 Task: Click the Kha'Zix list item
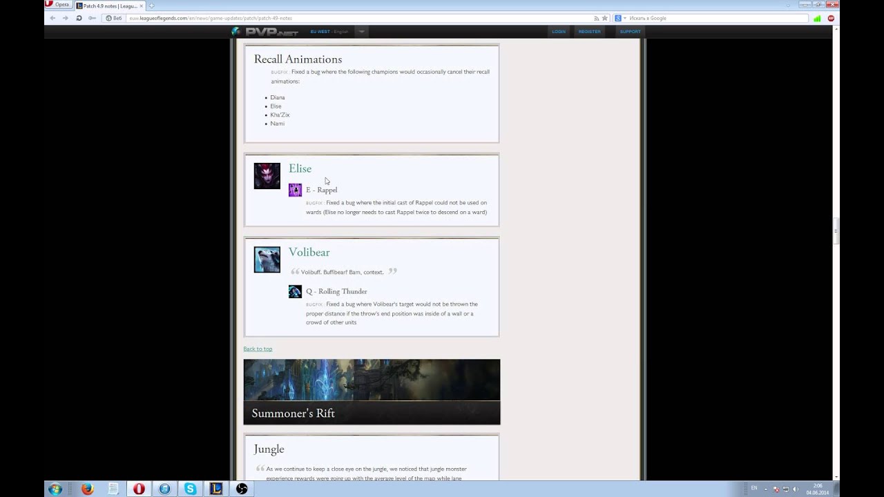pyautogui.click(x=280, y=115)
